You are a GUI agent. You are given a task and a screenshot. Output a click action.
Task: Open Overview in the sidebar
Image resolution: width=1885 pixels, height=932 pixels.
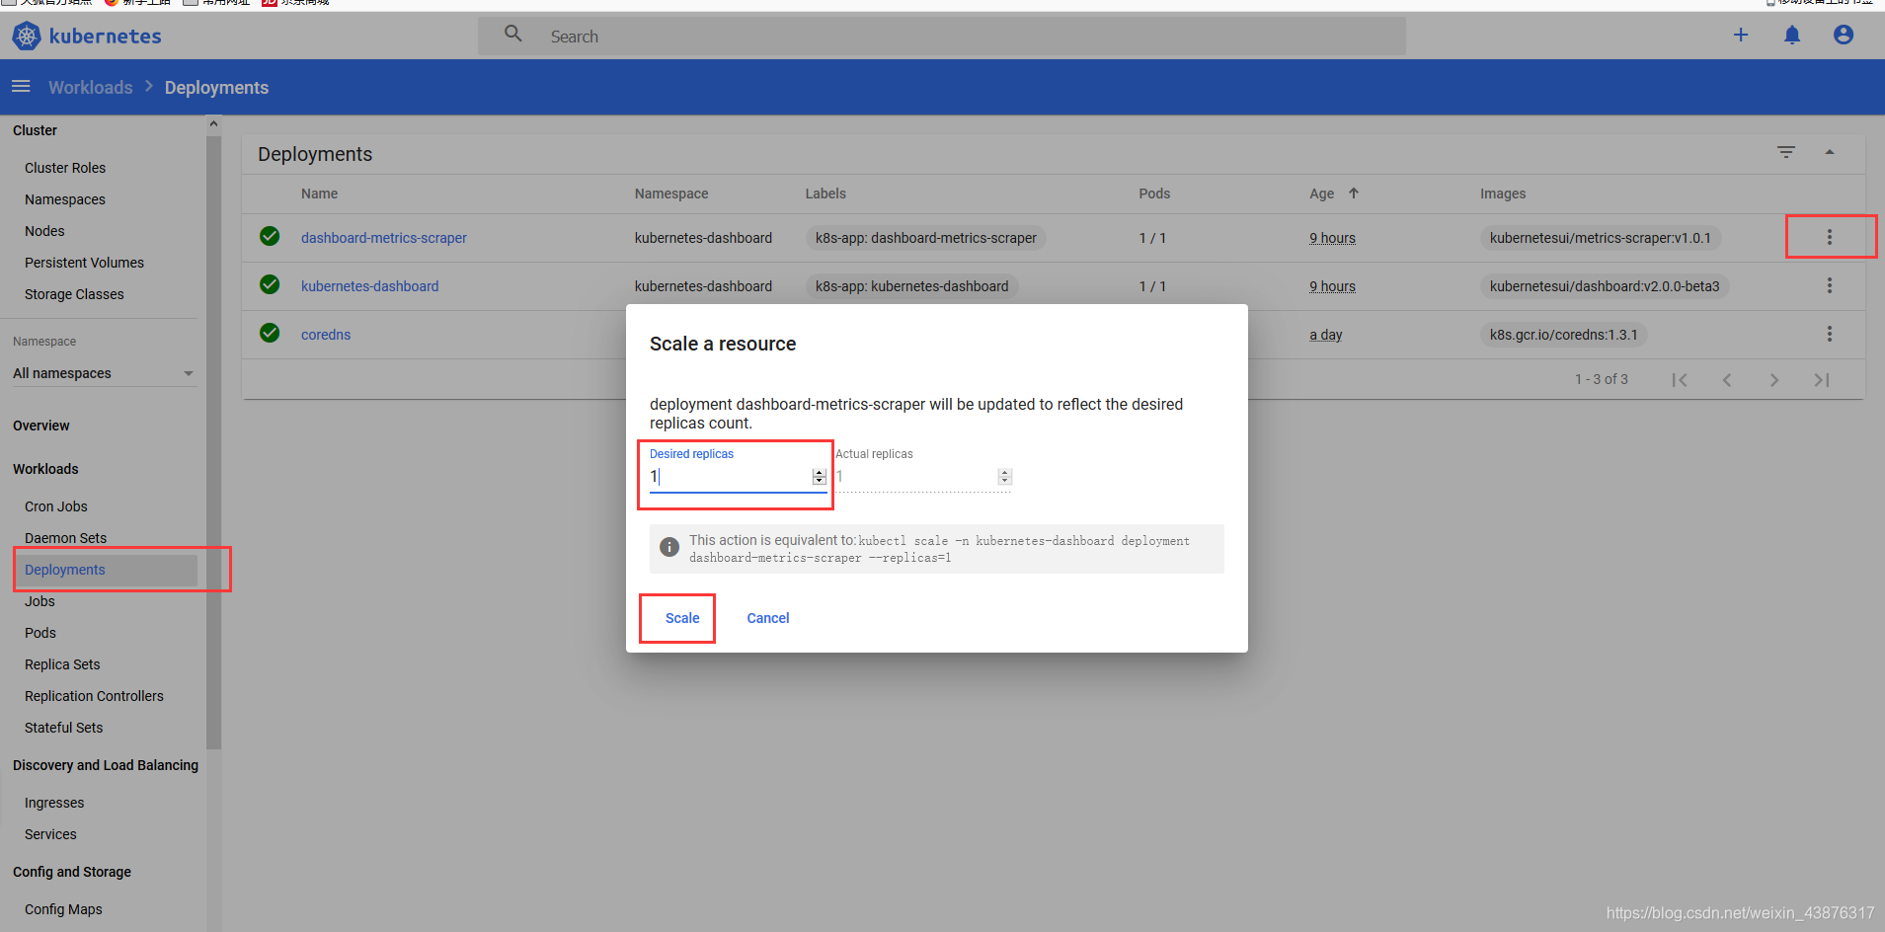click(41, 426)
